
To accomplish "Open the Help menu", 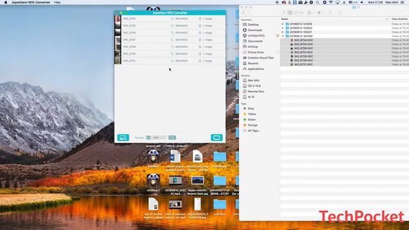I will 58,3.
